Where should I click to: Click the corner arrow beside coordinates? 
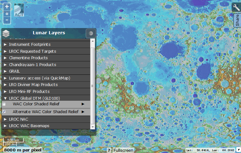(x=238, y=150)
